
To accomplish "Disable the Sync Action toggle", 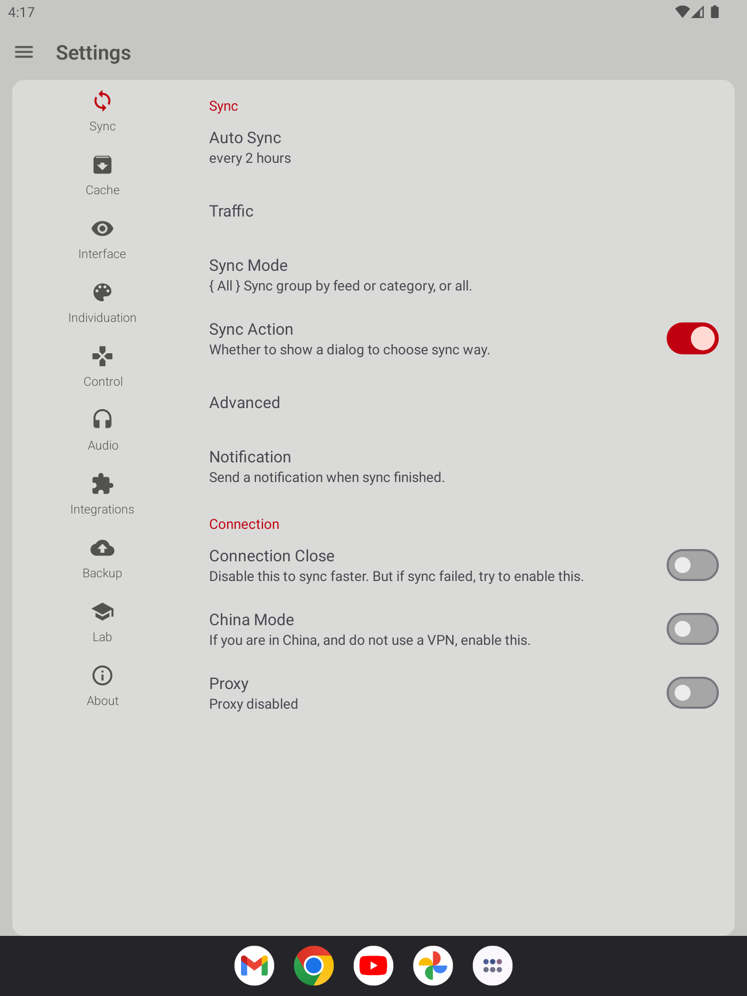I will [692, 338].
